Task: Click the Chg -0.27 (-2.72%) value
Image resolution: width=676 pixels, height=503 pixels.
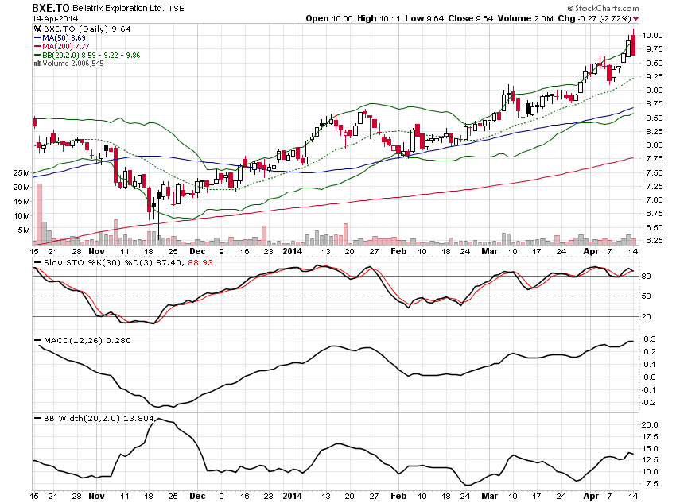Action: pos(594,18)
